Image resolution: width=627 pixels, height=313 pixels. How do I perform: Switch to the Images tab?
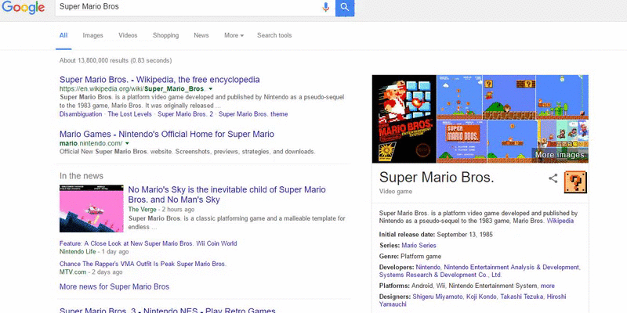coord(92,35)
